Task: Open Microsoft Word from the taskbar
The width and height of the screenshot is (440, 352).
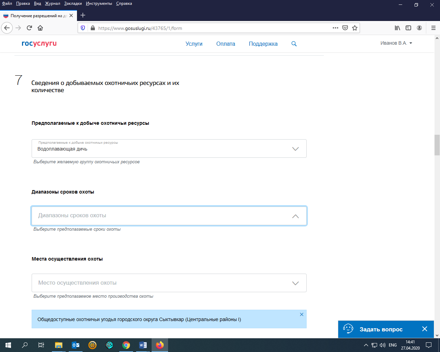Action: pos(143,345)
